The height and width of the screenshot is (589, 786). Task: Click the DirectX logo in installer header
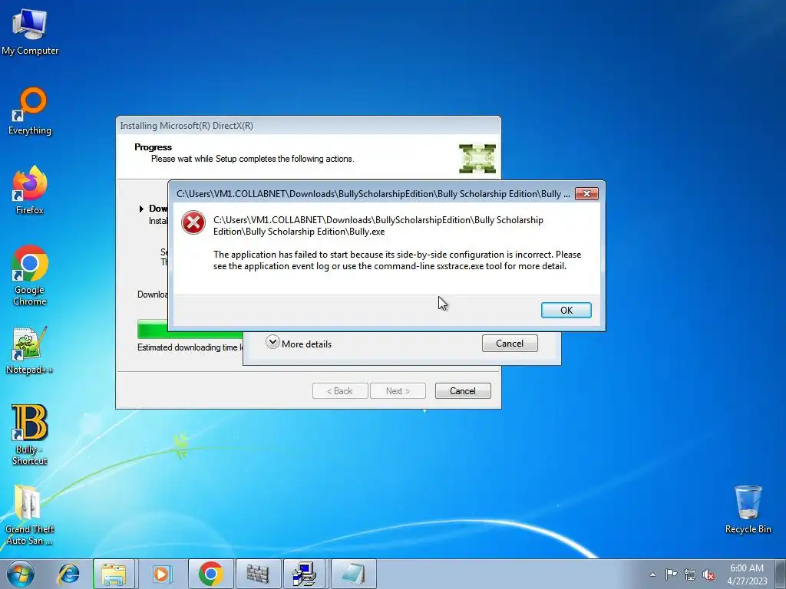(x=477, y=158)
